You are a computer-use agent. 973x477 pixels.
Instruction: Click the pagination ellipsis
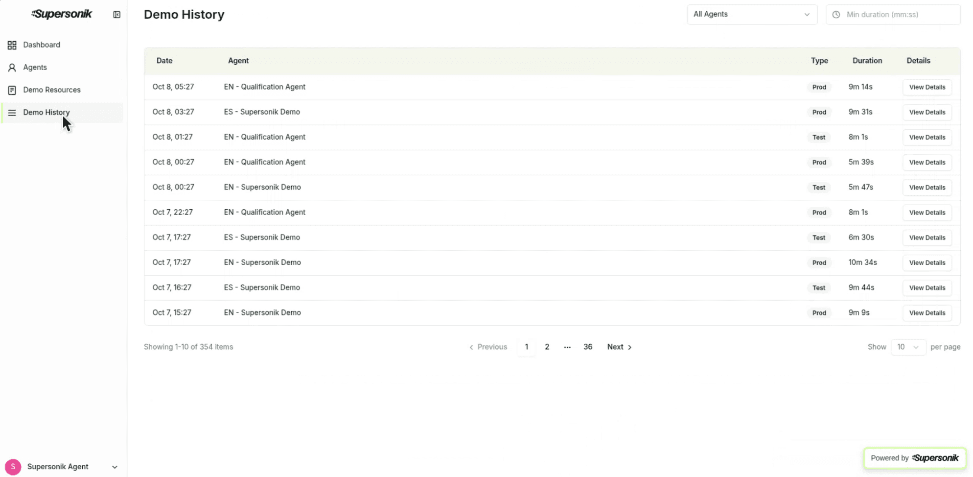567,347
